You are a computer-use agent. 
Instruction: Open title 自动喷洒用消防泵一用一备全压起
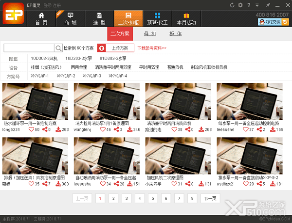click(x=106, y=178)
